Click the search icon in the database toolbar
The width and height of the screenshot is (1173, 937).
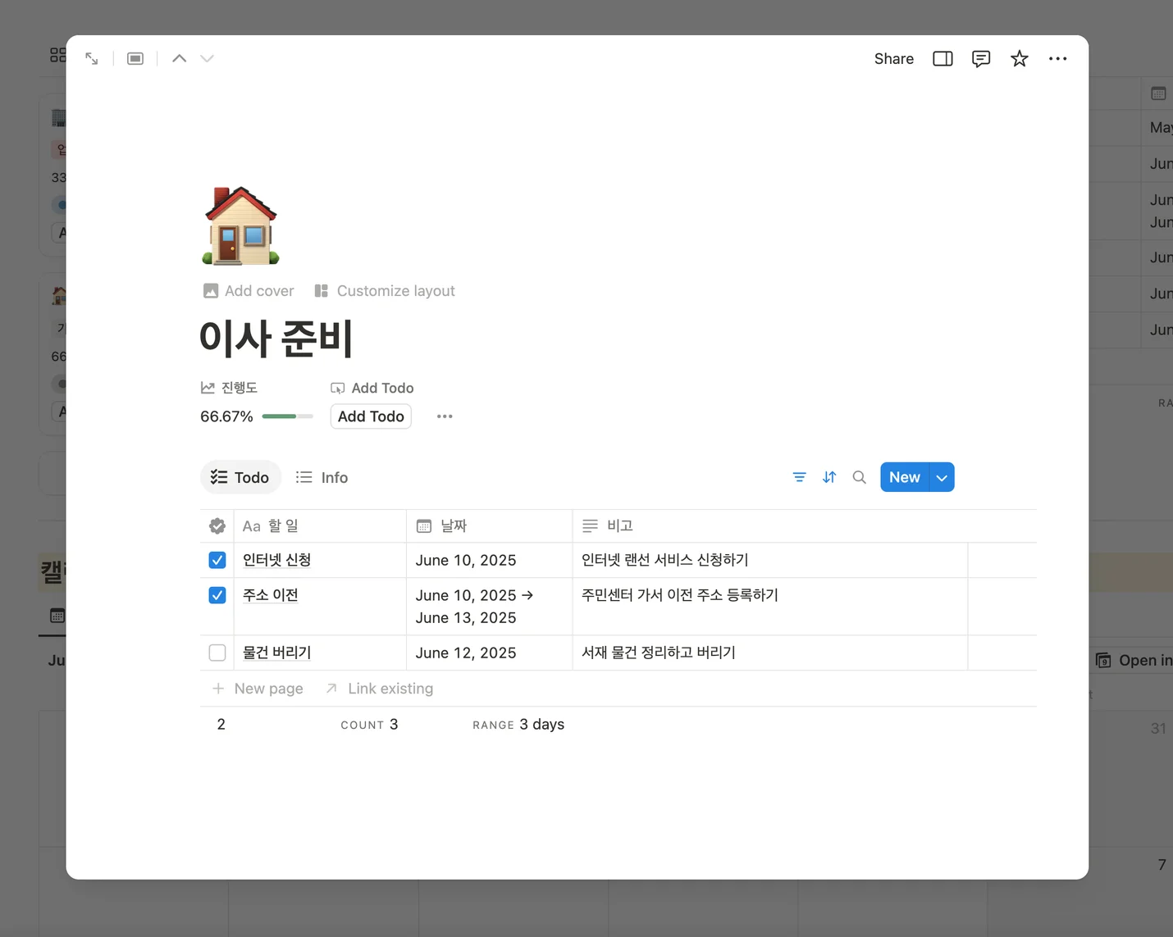pos(858,476)
